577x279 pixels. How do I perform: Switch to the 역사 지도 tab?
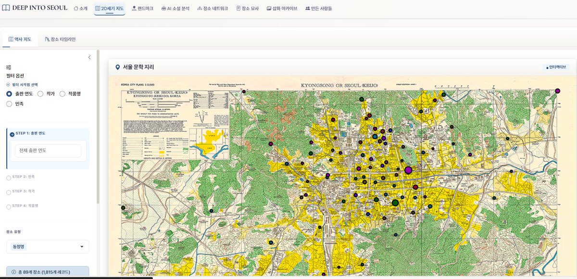coord(20,39)
